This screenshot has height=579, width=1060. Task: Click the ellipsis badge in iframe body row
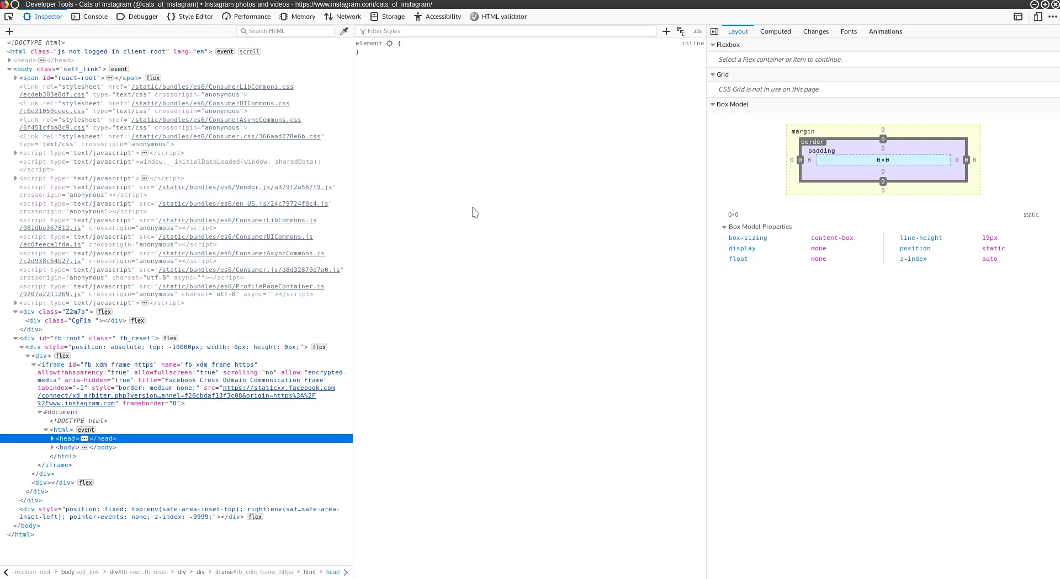(x=84, y=447)
